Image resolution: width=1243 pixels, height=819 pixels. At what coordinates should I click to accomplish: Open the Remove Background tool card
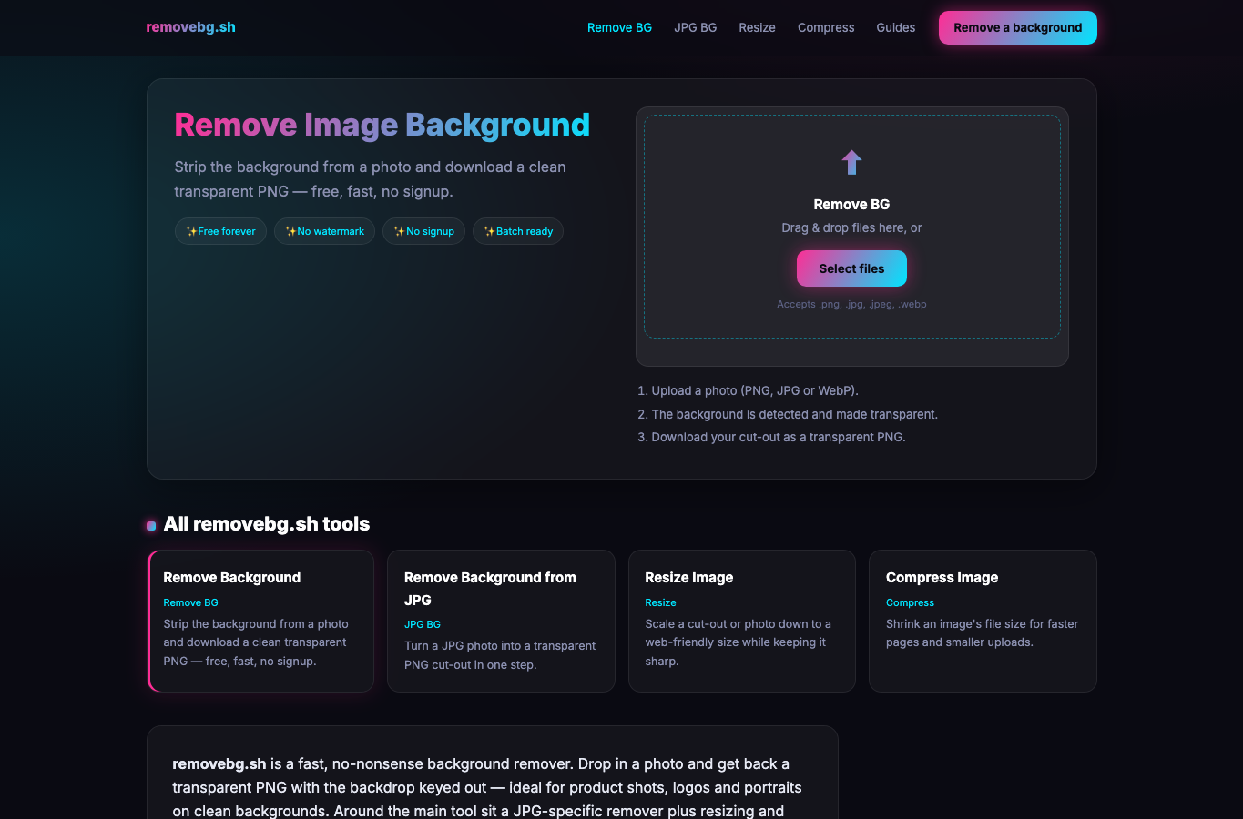[x=260, y=621]
